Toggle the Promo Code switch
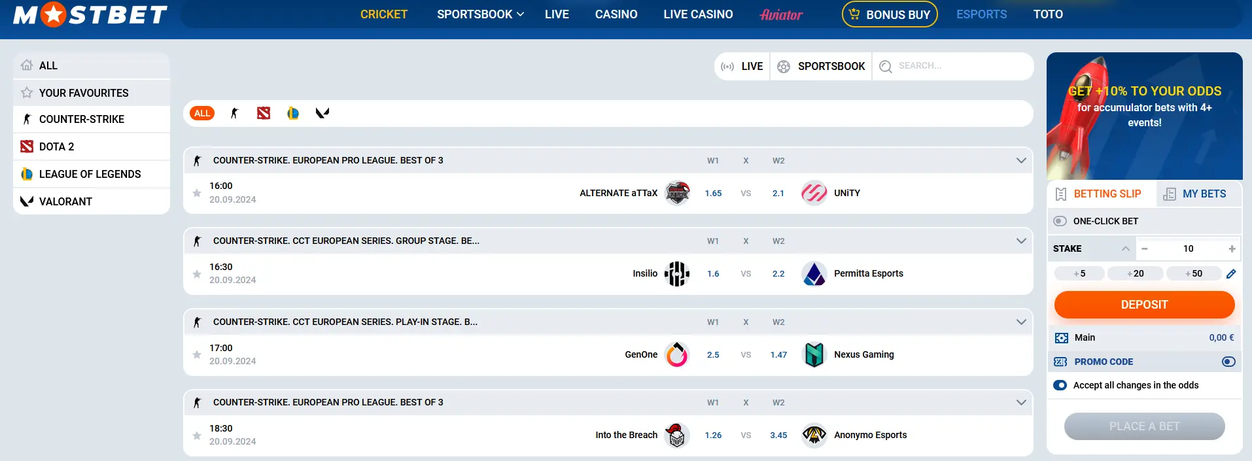Viewport: 1252px width, 461px height. tap(1228, 362)
